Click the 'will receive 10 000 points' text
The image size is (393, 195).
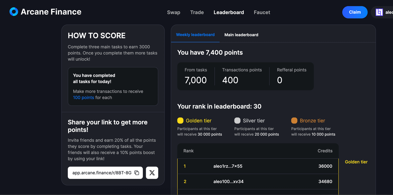[x=313, y=134]
